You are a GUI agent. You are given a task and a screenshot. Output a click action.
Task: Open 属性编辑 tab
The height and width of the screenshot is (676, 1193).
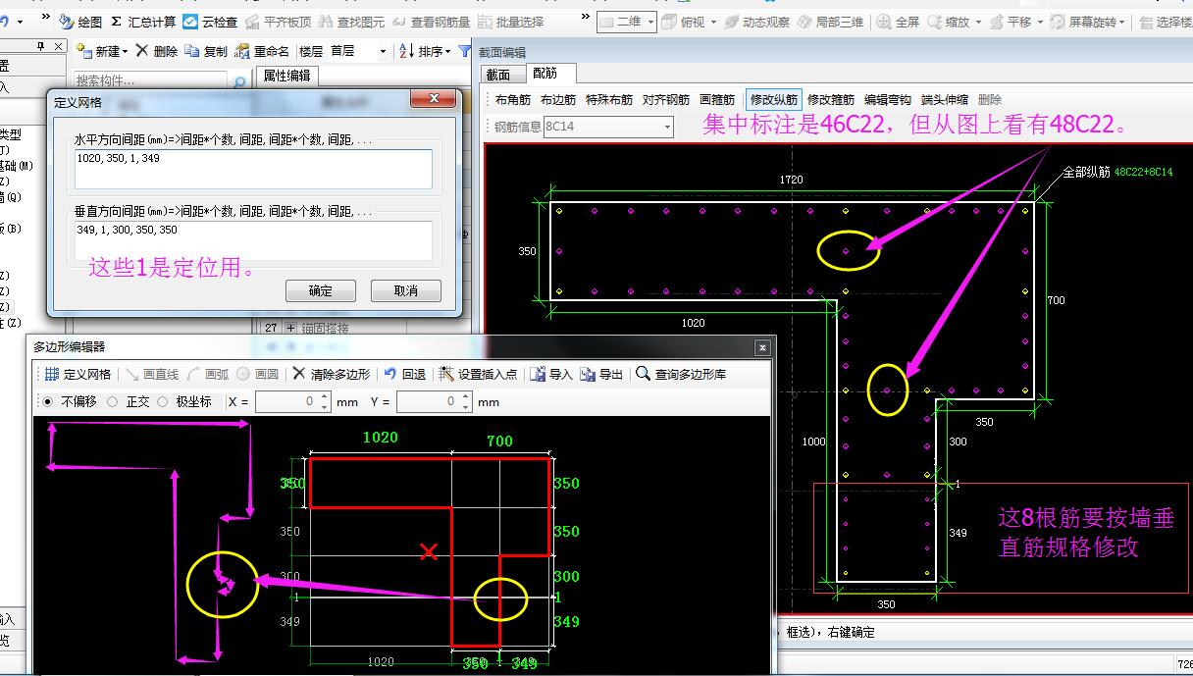[x=287, y=76]
